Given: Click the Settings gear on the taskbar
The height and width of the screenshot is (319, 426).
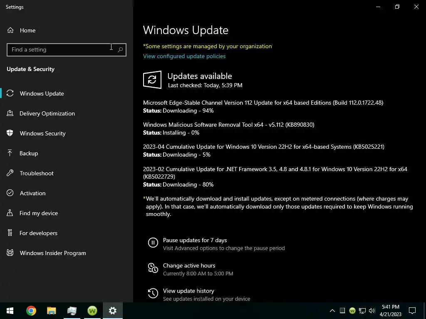Looking at the screenshot, I should coord(113,311).
